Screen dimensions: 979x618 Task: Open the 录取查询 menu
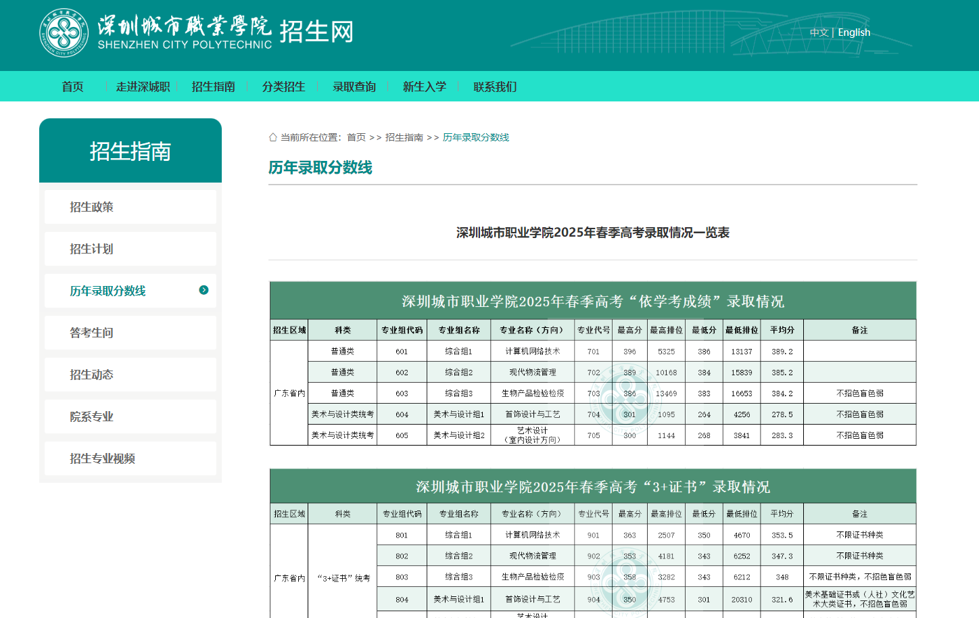(x=354, y=87)
